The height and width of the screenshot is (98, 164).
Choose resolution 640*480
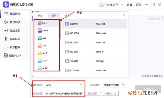(100, 61)
